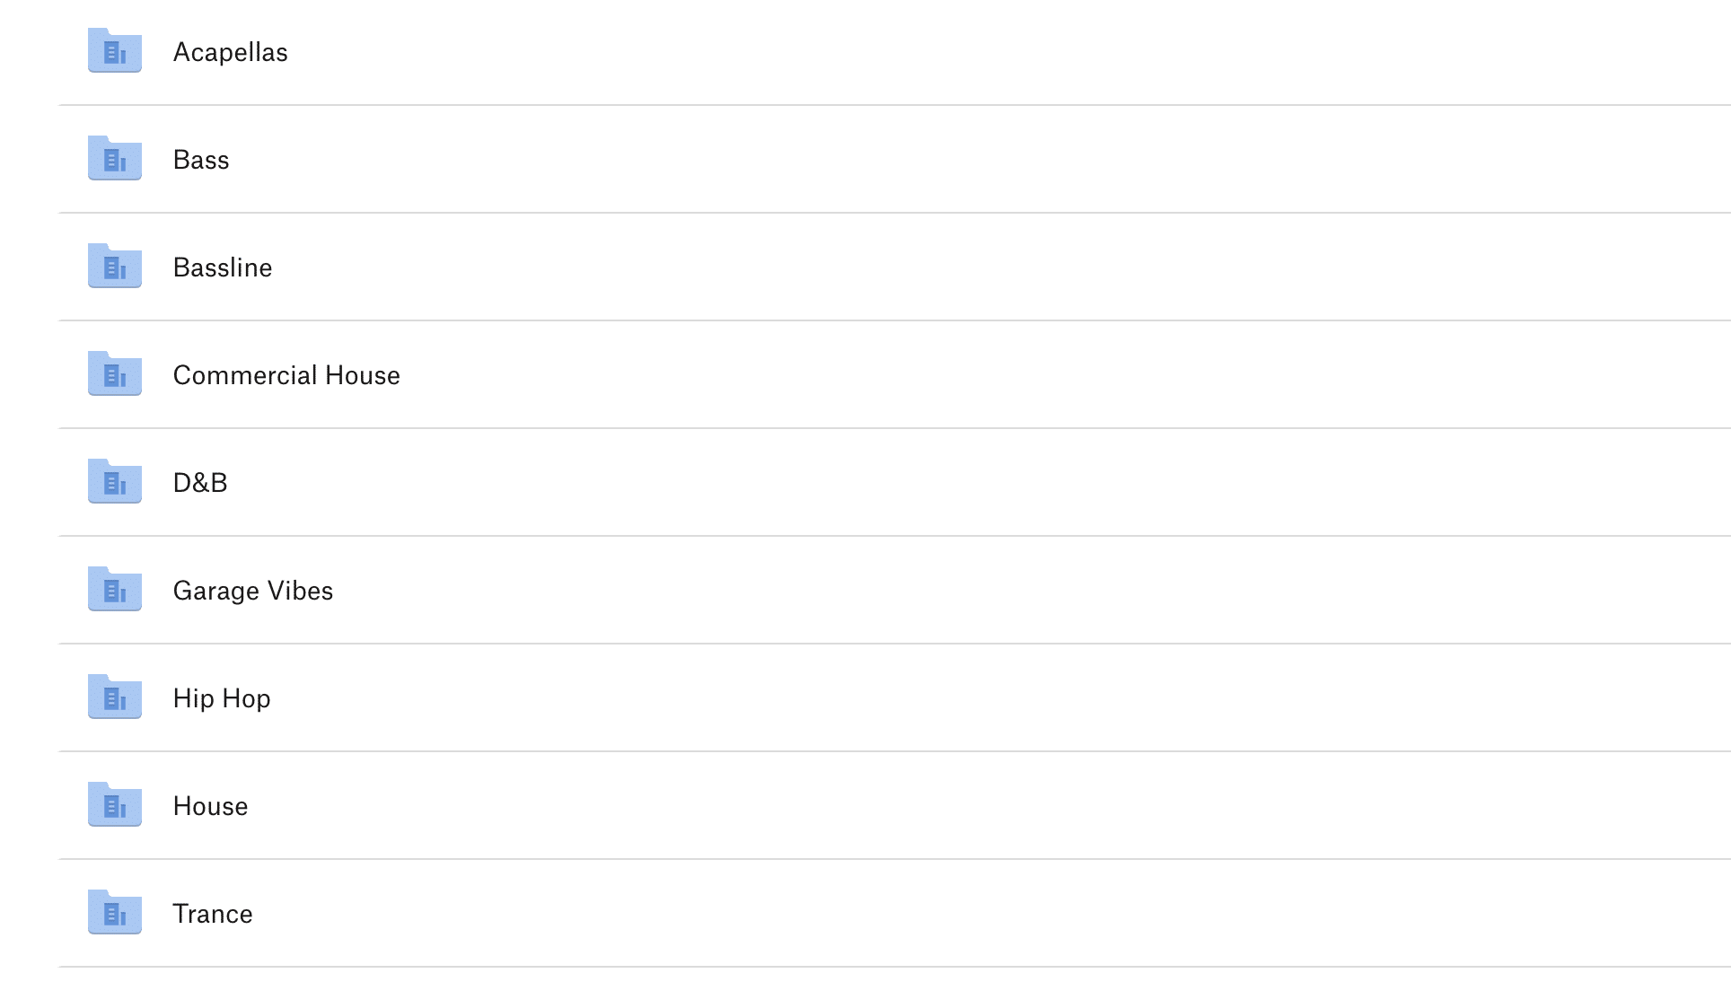Click the Garage Vibes folder icon
This screenshot has width=1731, height=982.
coord(115,590)
